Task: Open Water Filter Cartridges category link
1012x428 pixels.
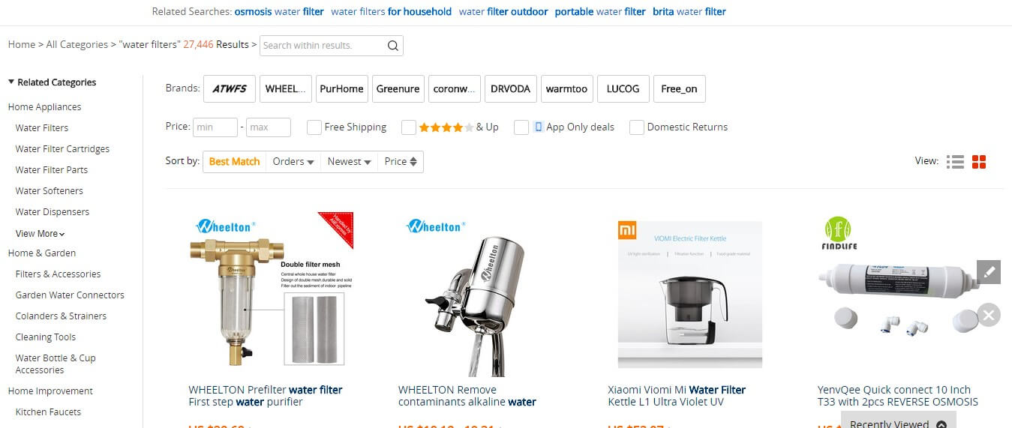Action: coord(62,149)
